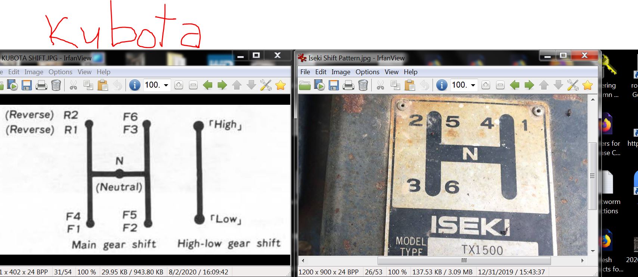Open Edit menu in Iseki window

pos(320,72)
